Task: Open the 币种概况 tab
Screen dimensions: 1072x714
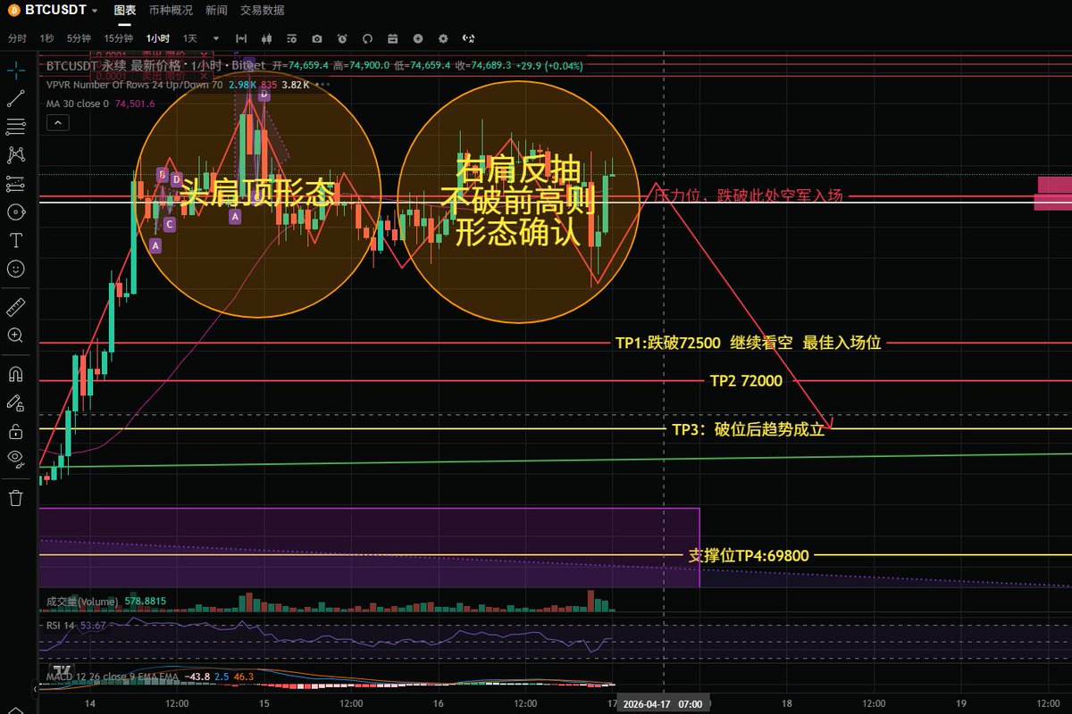Action: [171, 11]
